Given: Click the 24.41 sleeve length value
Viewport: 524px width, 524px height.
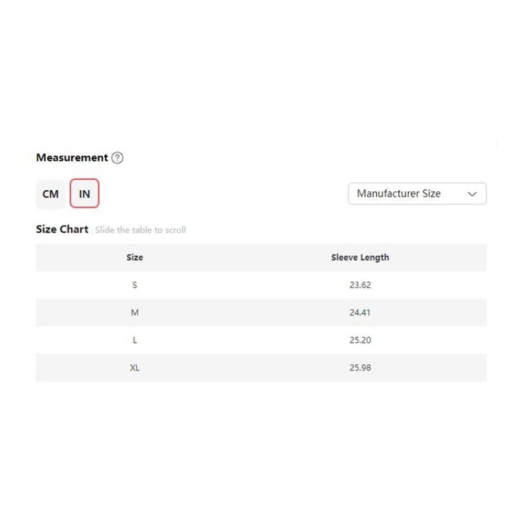Looking at the screenshot, I should [x=360, y=312].
